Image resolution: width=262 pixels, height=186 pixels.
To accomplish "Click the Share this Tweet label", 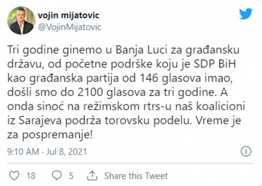I will 135,176.
